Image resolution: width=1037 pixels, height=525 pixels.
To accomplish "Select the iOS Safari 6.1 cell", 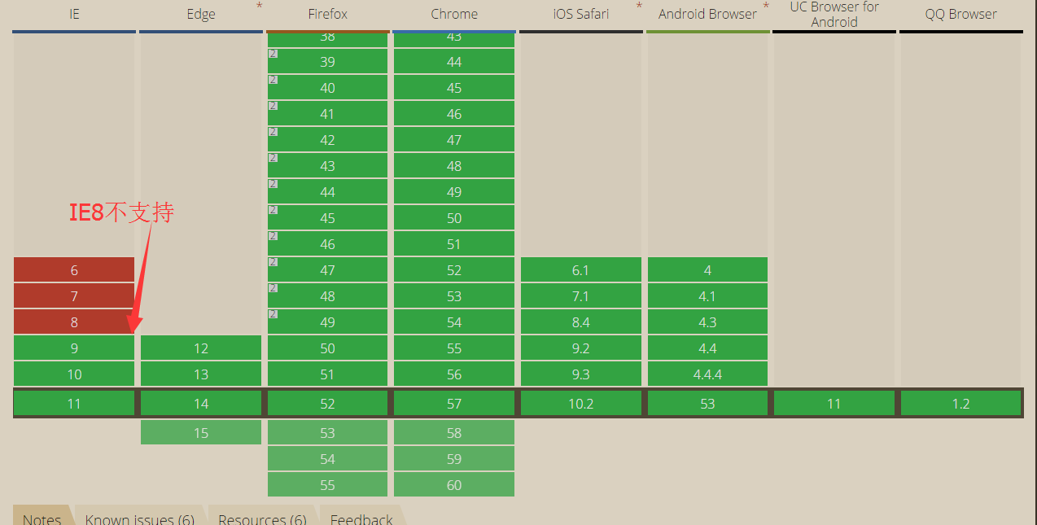I will pos(581,270).
